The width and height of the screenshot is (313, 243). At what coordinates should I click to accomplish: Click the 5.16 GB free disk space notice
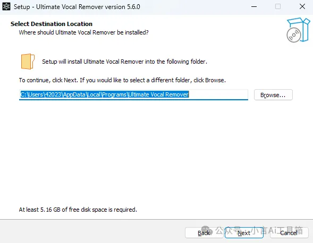[78, 210]
